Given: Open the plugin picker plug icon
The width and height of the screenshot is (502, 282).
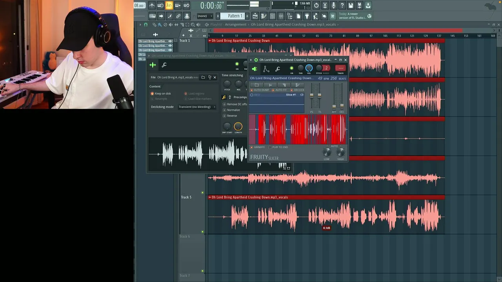Looking at the screenshot, I should (x=307, y=16).
